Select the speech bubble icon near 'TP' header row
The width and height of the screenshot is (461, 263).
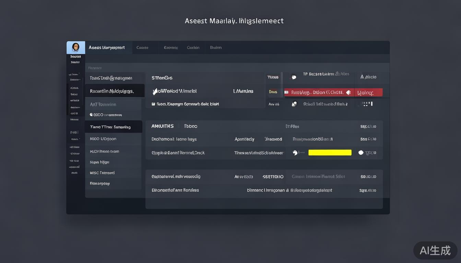tap(294, 77)
